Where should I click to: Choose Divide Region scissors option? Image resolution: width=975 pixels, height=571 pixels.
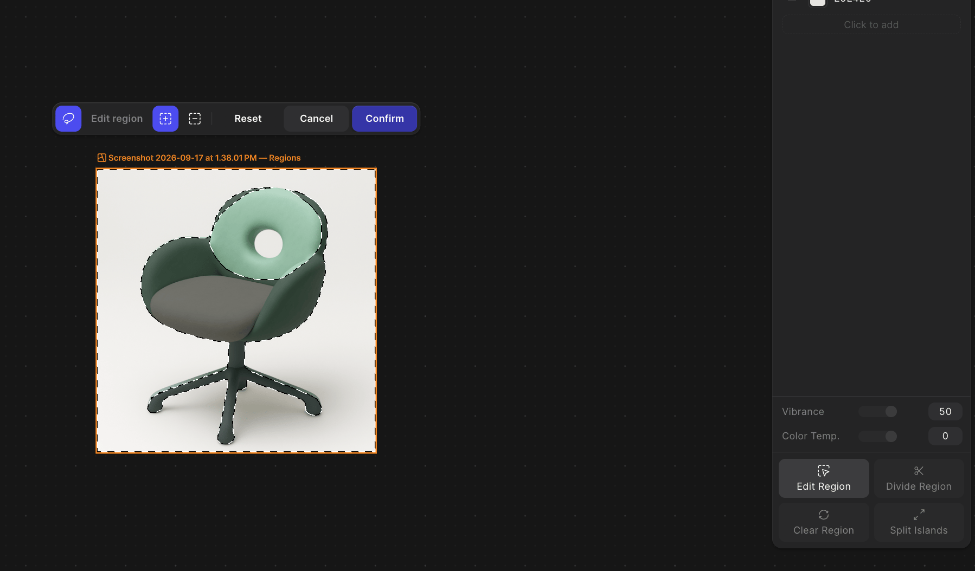click(919, 478)
